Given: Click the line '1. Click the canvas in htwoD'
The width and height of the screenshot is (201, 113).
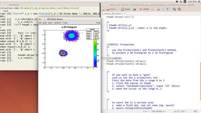Looking at the screenshot, I should tap(131, 83).
